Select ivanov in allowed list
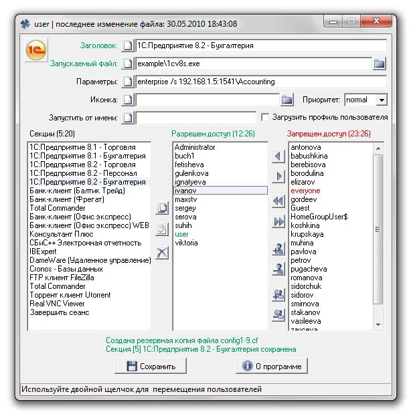 click(220, 191)
